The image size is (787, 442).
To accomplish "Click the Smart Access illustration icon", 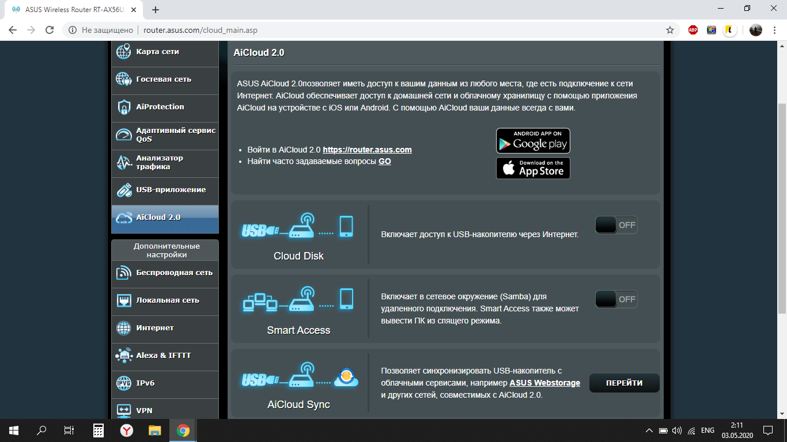I will click(x=297, y=299).
